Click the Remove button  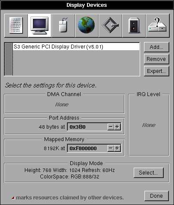[x=156, y=59]
